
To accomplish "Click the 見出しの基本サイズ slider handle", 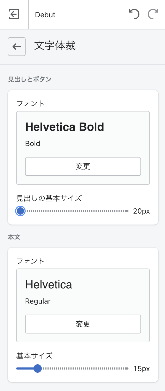I will click(20, 211).
